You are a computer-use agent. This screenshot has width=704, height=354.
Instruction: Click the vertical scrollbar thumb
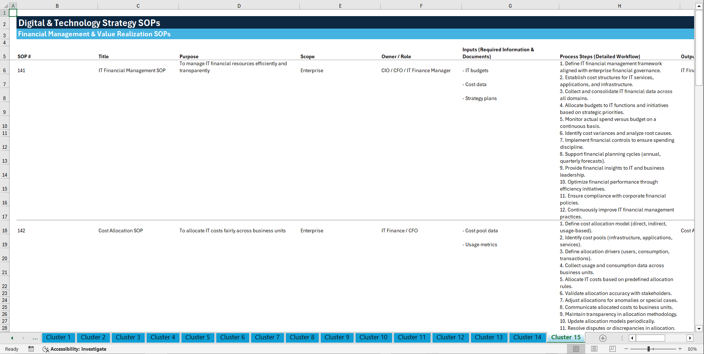click(699, 48)
